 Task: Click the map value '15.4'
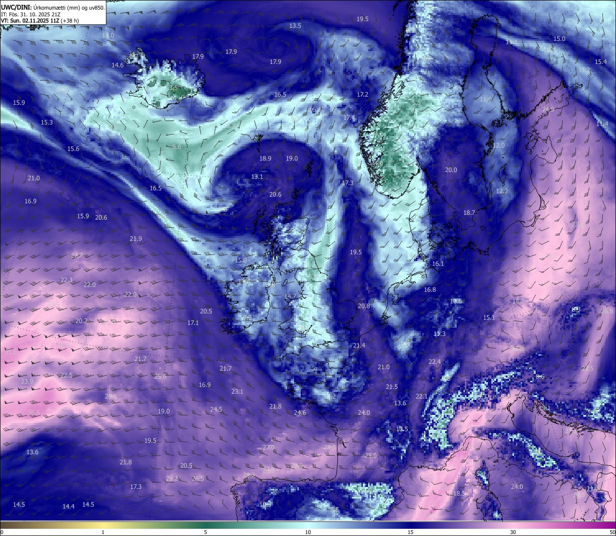coord(601,62)
